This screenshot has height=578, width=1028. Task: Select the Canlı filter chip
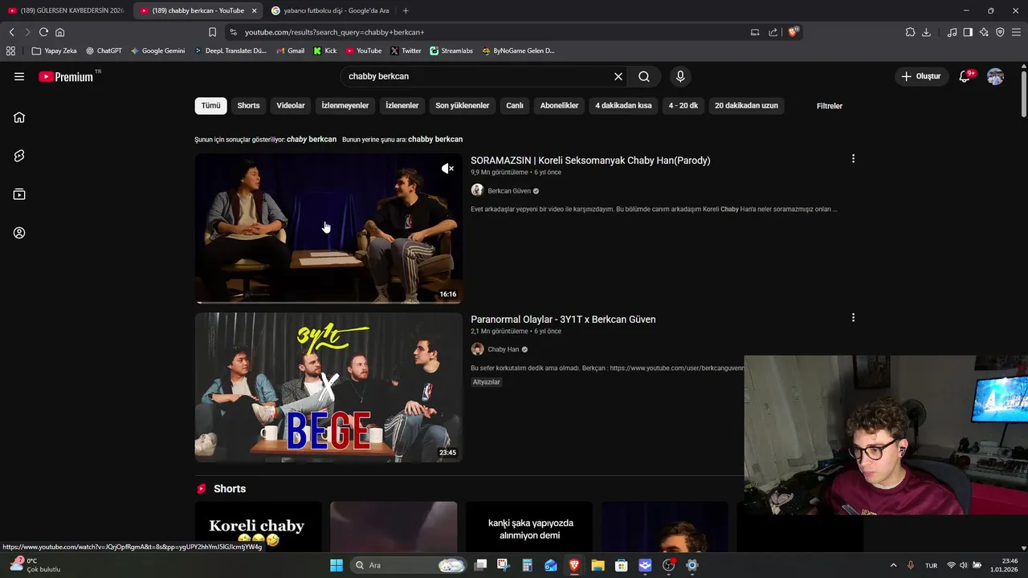[x=515, y=106]
